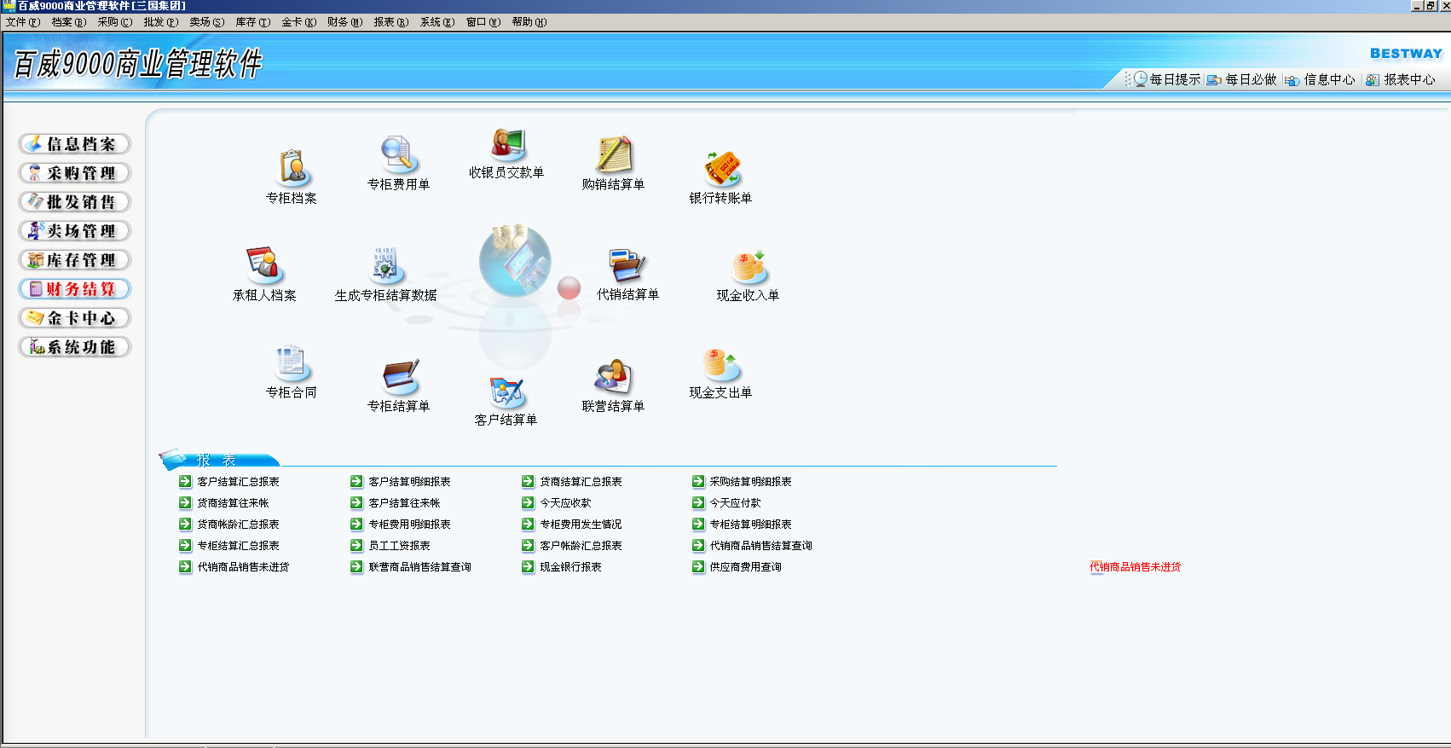Open 客户结算明细报表 report link
The width and height of the screenshot is (1451, 748).
pos(410,482)
